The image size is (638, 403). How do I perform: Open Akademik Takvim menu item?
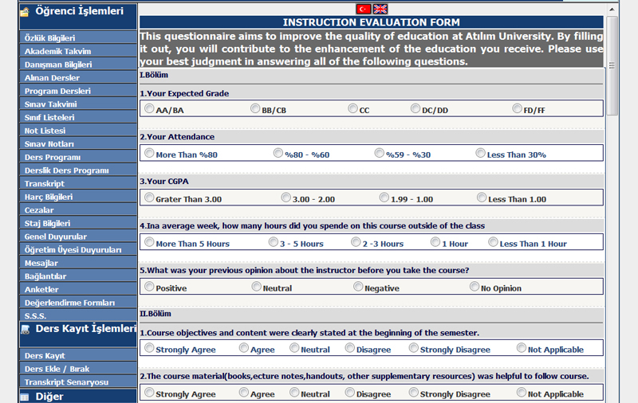(x=77, y=51)
